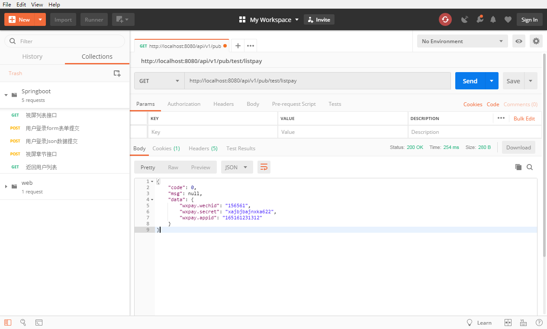Open the Tests tab
547x329 pixels.
tap(335, 104)
